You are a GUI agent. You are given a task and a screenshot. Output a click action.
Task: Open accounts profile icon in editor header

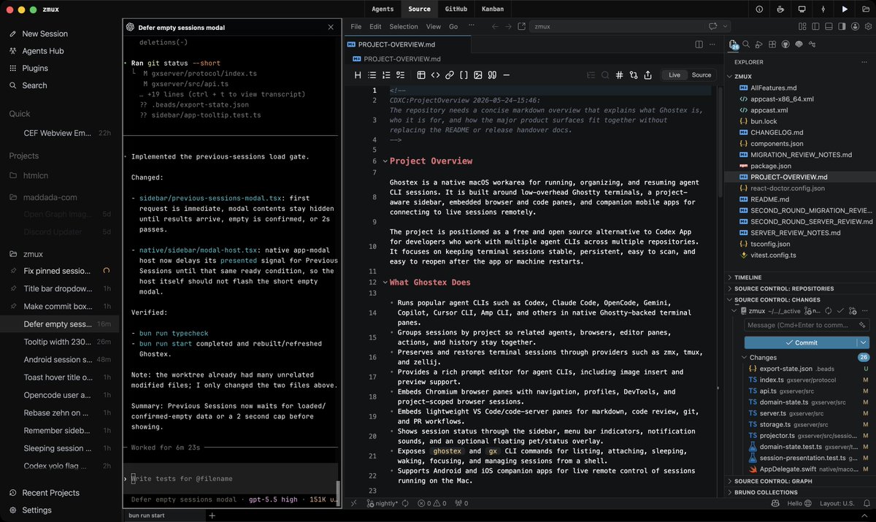click(x=855, y=26)
